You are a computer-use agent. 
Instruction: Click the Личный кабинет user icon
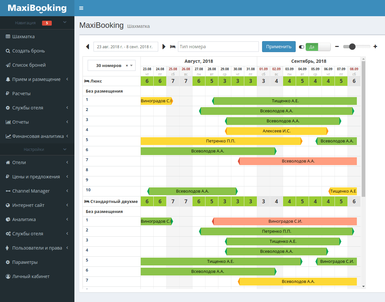coord(8,276)
